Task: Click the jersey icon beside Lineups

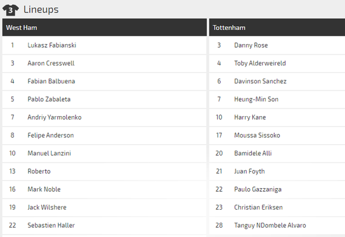Action: 11,10
